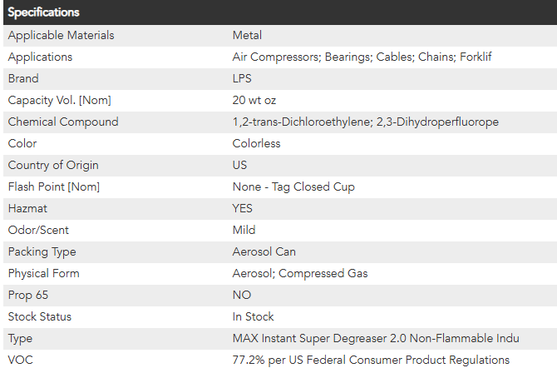Click the Metal value cell

click(247, 35)
